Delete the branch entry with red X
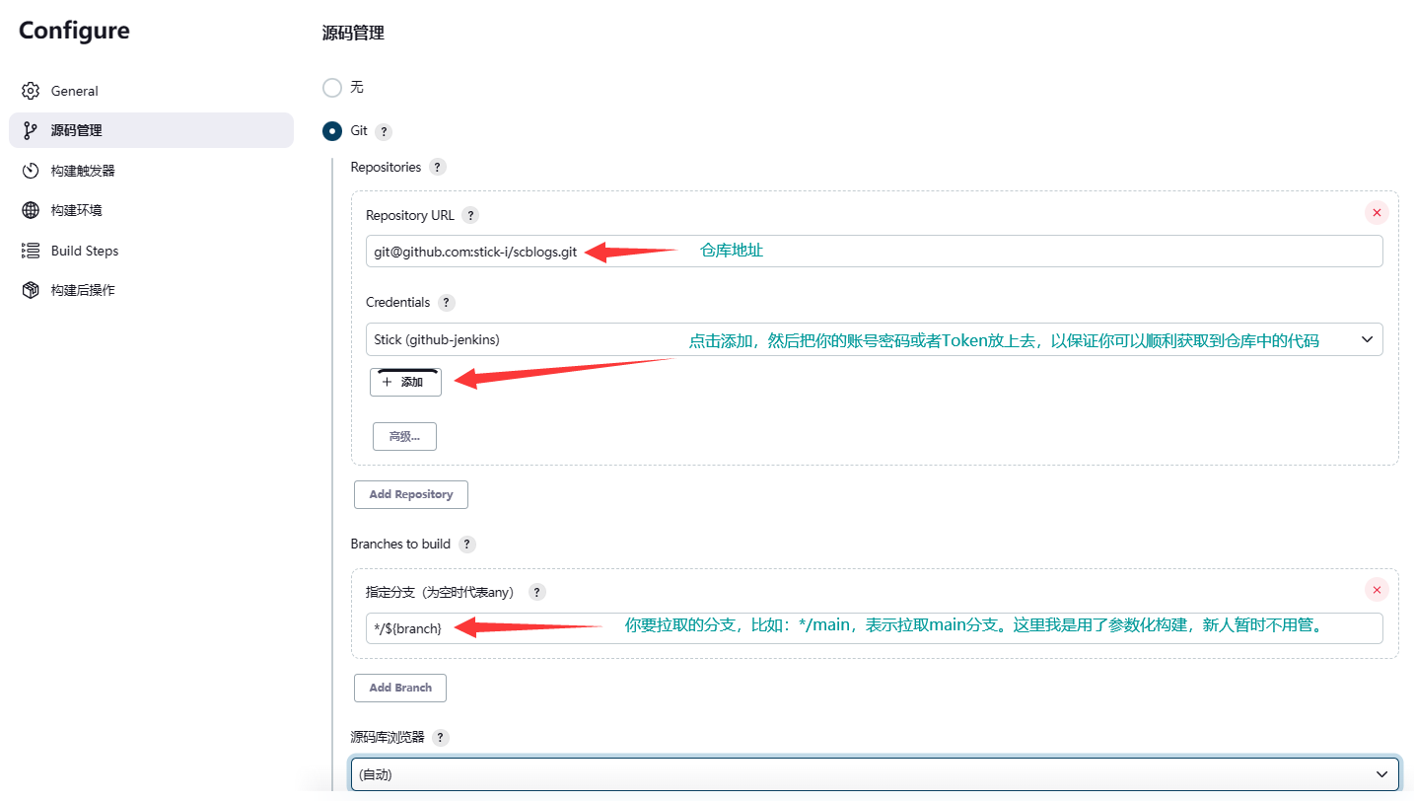 tap(1377, 590)
